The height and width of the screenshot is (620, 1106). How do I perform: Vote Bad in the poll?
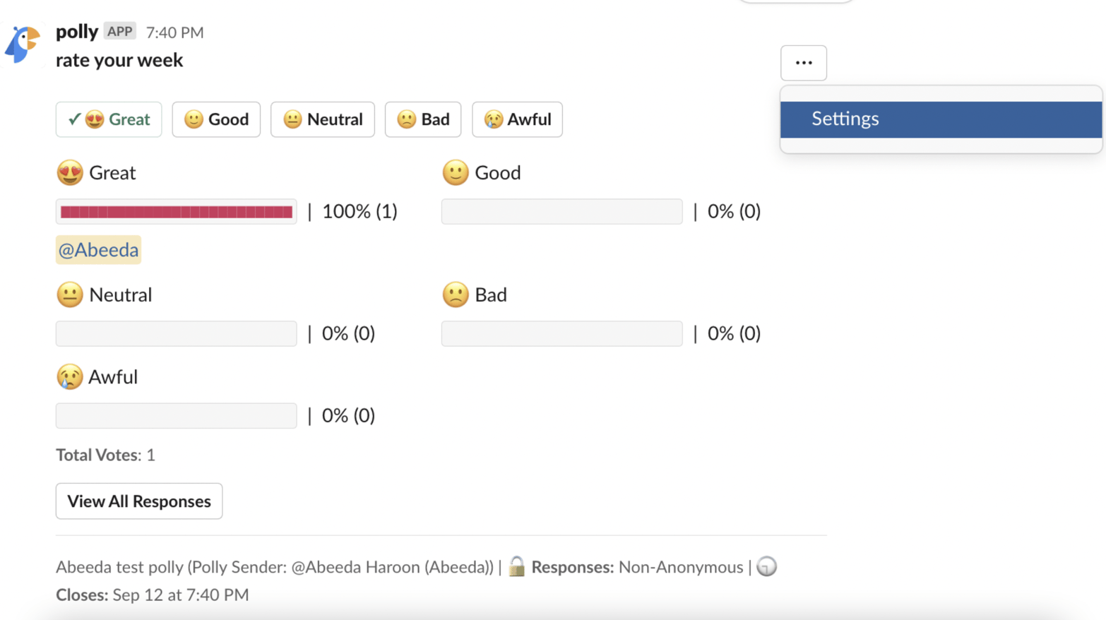[x=422, y=119]
